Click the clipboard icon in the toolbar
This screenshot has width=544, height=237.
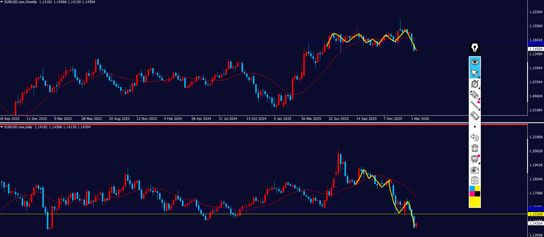click(x=474, y=180)
